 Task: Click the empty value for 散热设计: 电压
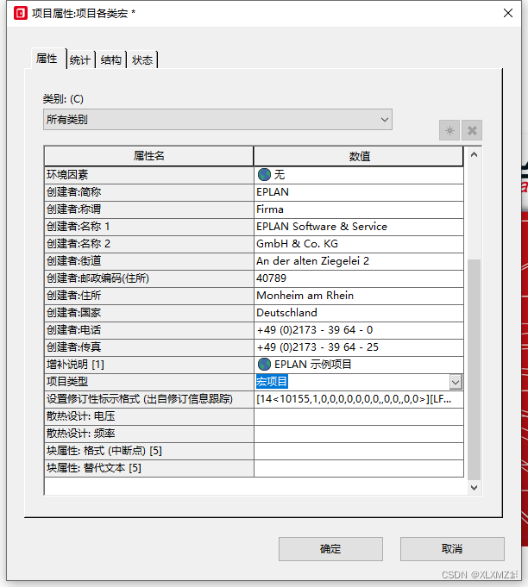point(359,416)
